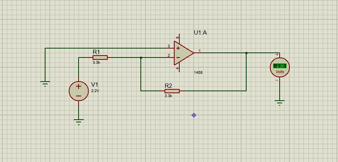Click op-amp pin 3 number label
This screenshot has height=162, width=338.
168,46
